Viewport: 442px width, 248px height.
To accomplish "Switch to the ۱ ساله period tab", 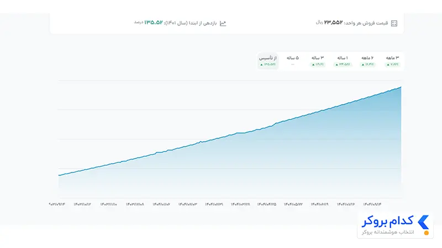I will 343,61.
